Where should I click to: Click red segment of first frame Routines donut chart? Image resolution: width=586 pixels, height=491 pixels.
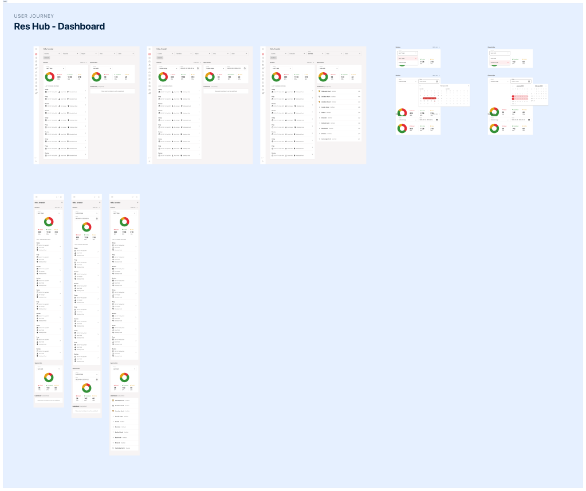(x=53, y=76)
